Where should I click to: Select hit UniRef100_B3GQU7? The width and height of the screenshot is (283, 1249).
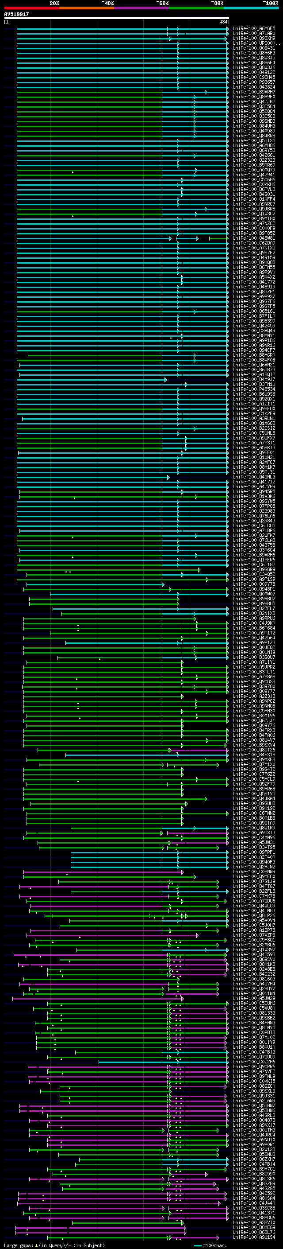pos(254,658)
